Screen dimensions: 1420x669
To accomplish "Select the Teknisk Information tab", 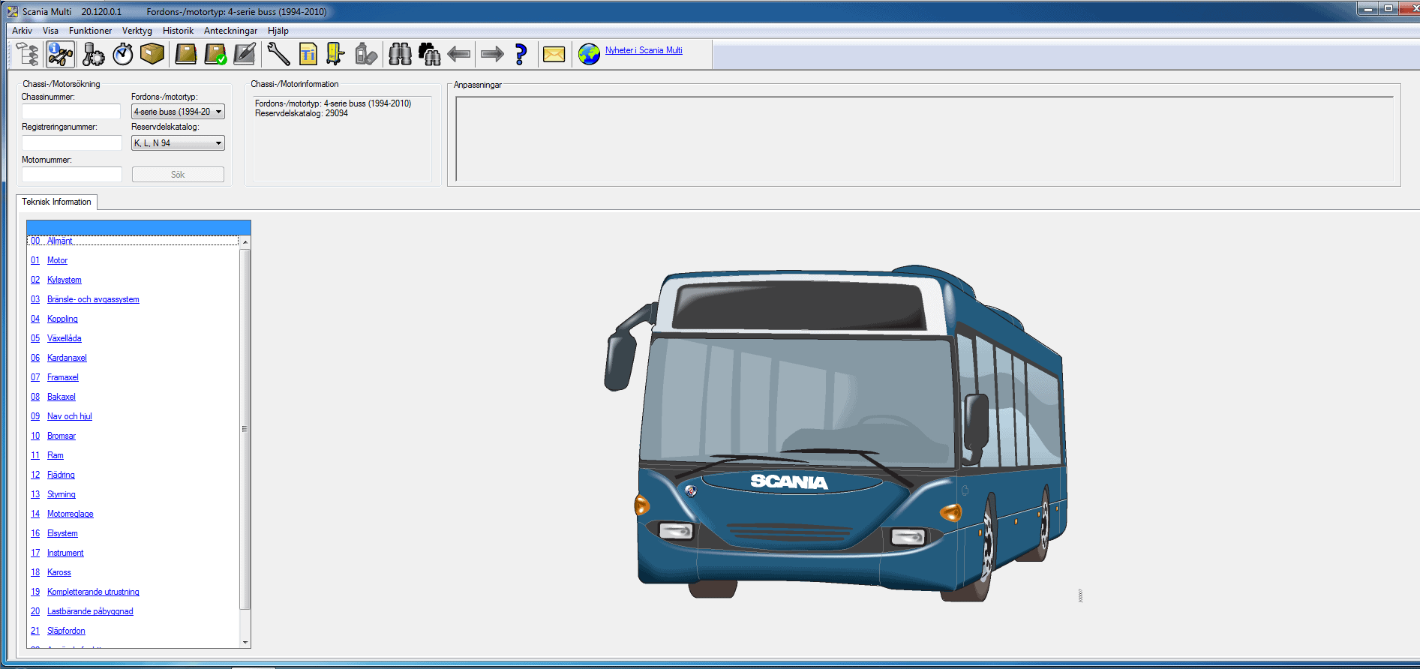I will point(56,202).
